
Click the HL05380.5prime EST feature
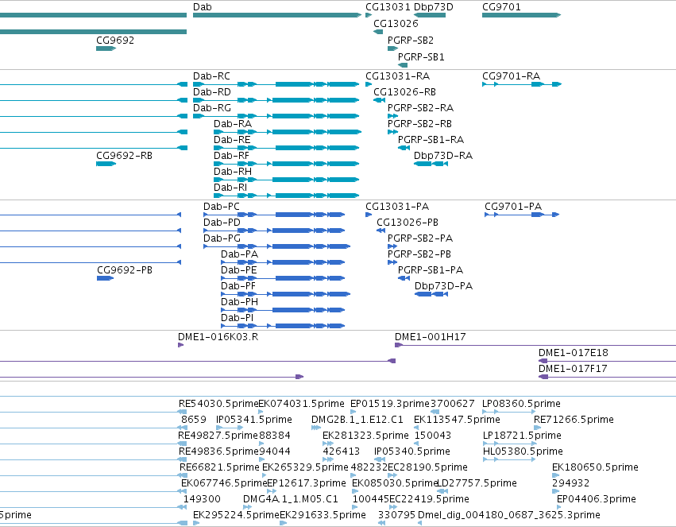[509, 459]
